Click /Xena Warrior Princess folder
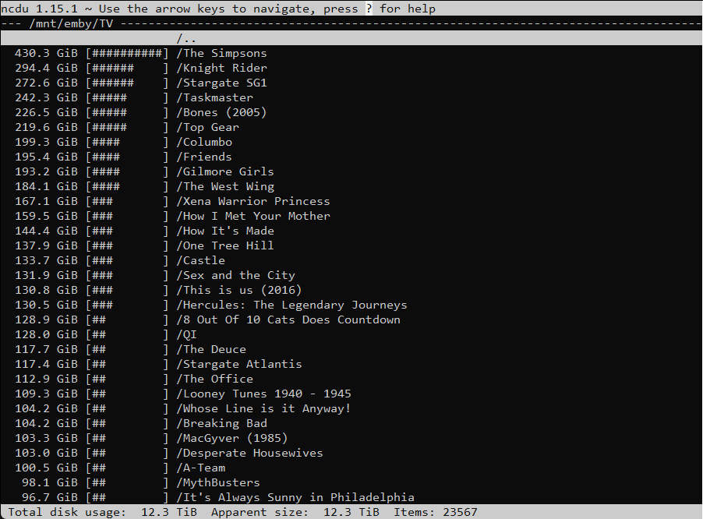Viewport: 703px width, 519px height. [351, 201]
